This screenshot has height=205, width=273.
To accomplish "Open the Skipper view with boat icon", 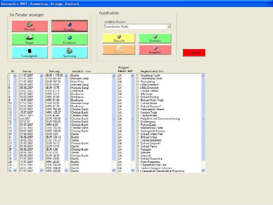I will coord(30,39).
